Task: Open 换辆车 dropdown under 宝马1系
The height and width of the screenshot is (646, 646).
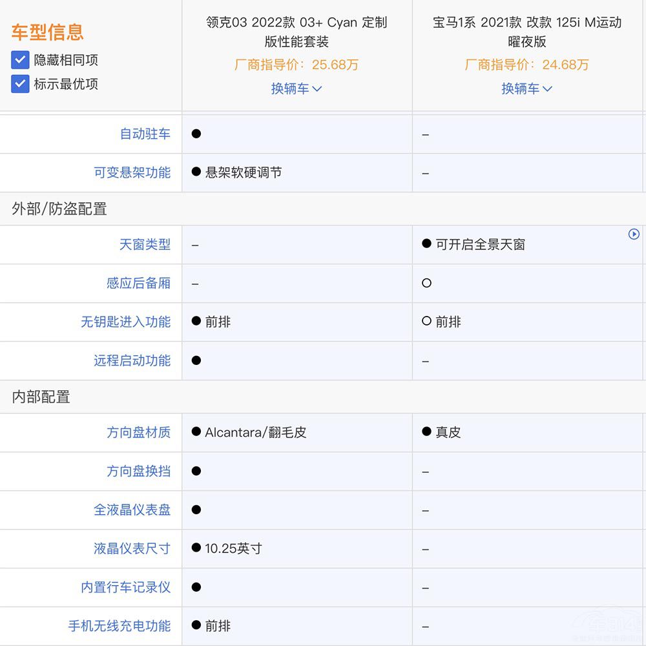Action: (x=527, y=89)
